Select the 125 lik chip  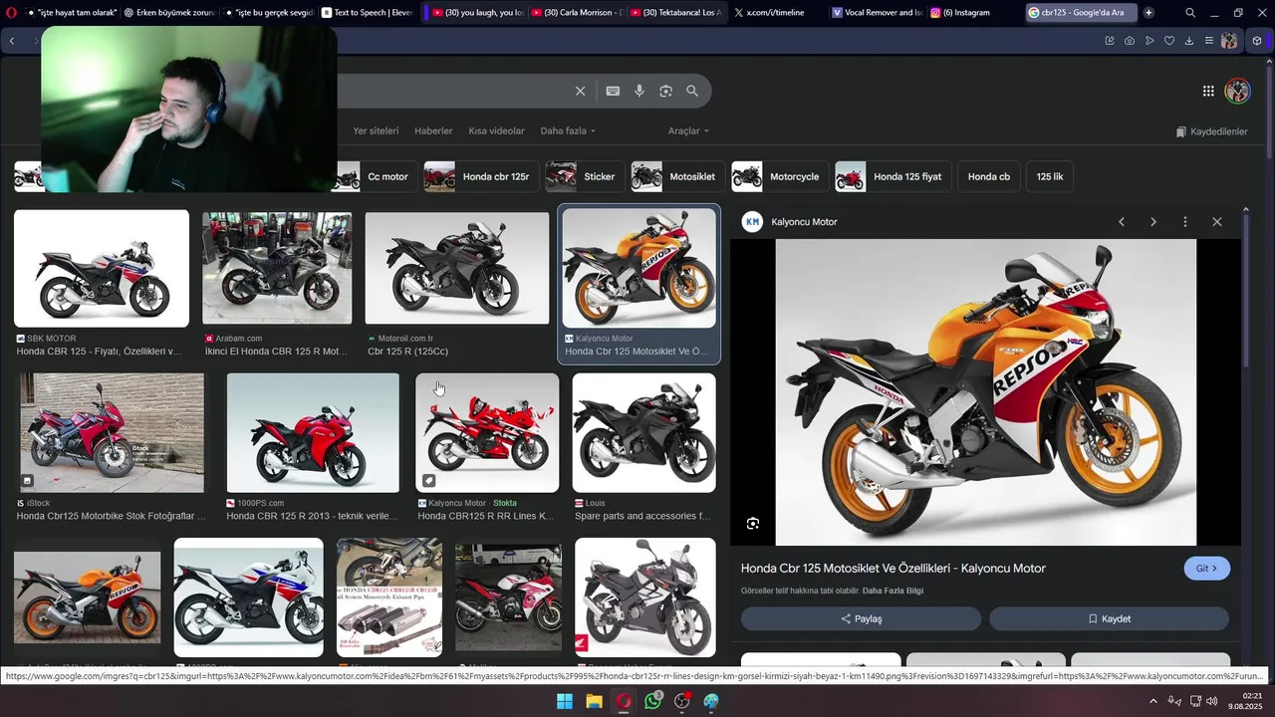click(1050, 176)
